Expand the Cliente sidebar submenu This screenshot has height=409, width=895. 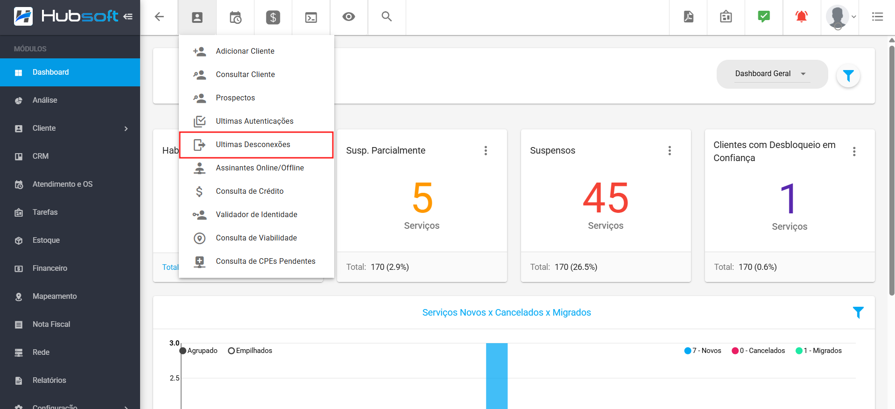pos(126,128)
